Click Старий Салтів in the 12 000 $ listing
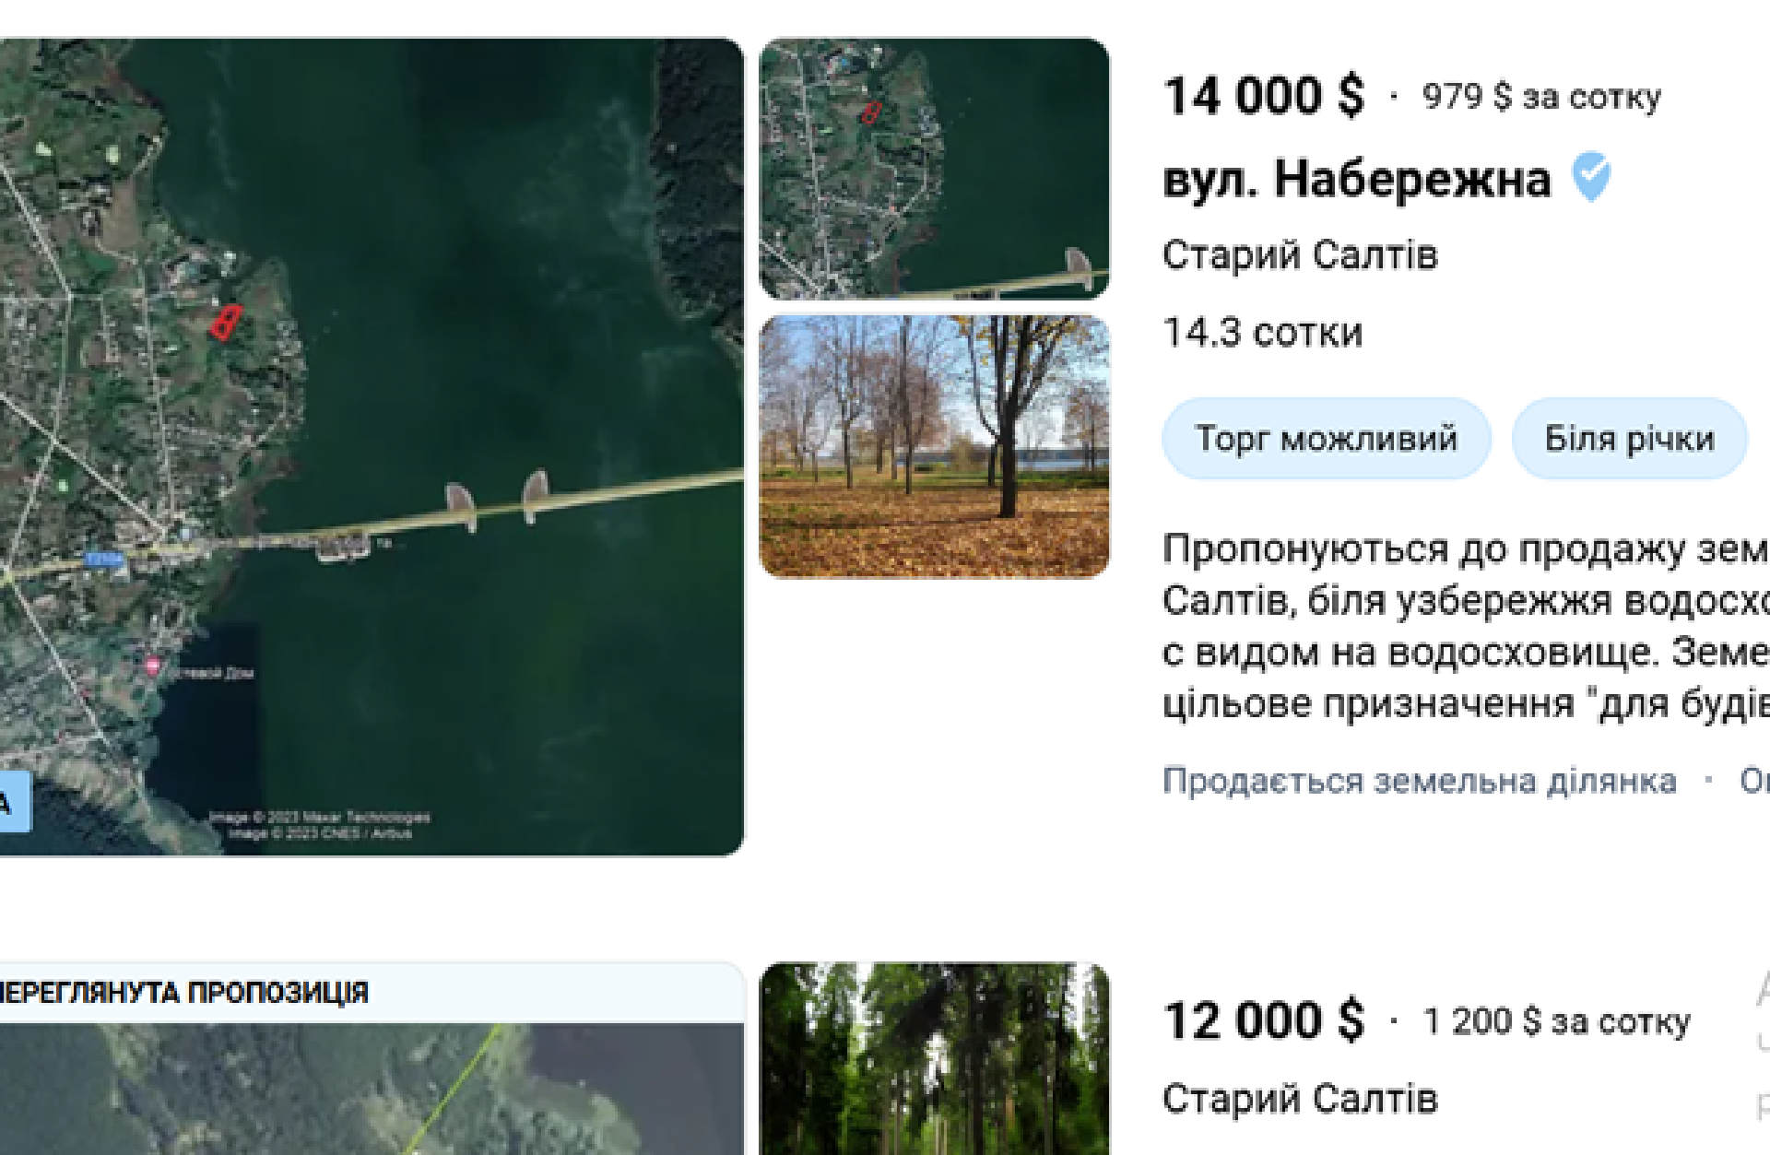Viewport: 1770px width, 1155px height. [x=1300, y=1099]
